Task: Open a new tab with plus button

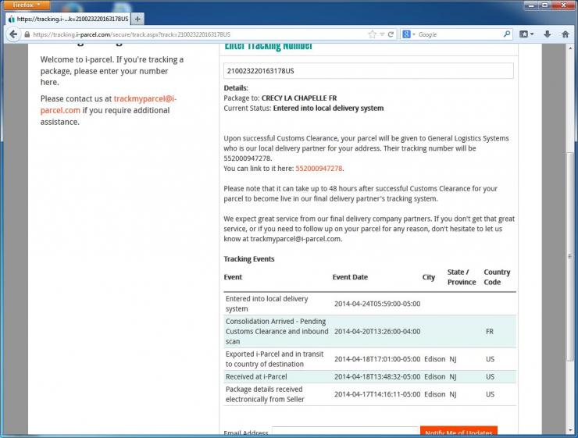Action: click(137, 19)
